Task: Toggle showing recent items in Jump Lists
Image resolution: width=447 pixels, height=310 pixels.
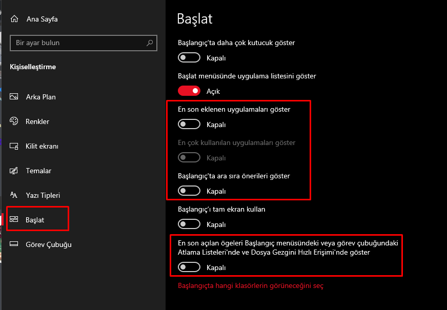Action: 189,267
